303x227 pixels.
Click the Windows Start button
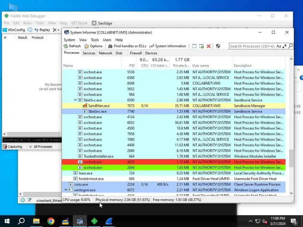click(7, 221)
